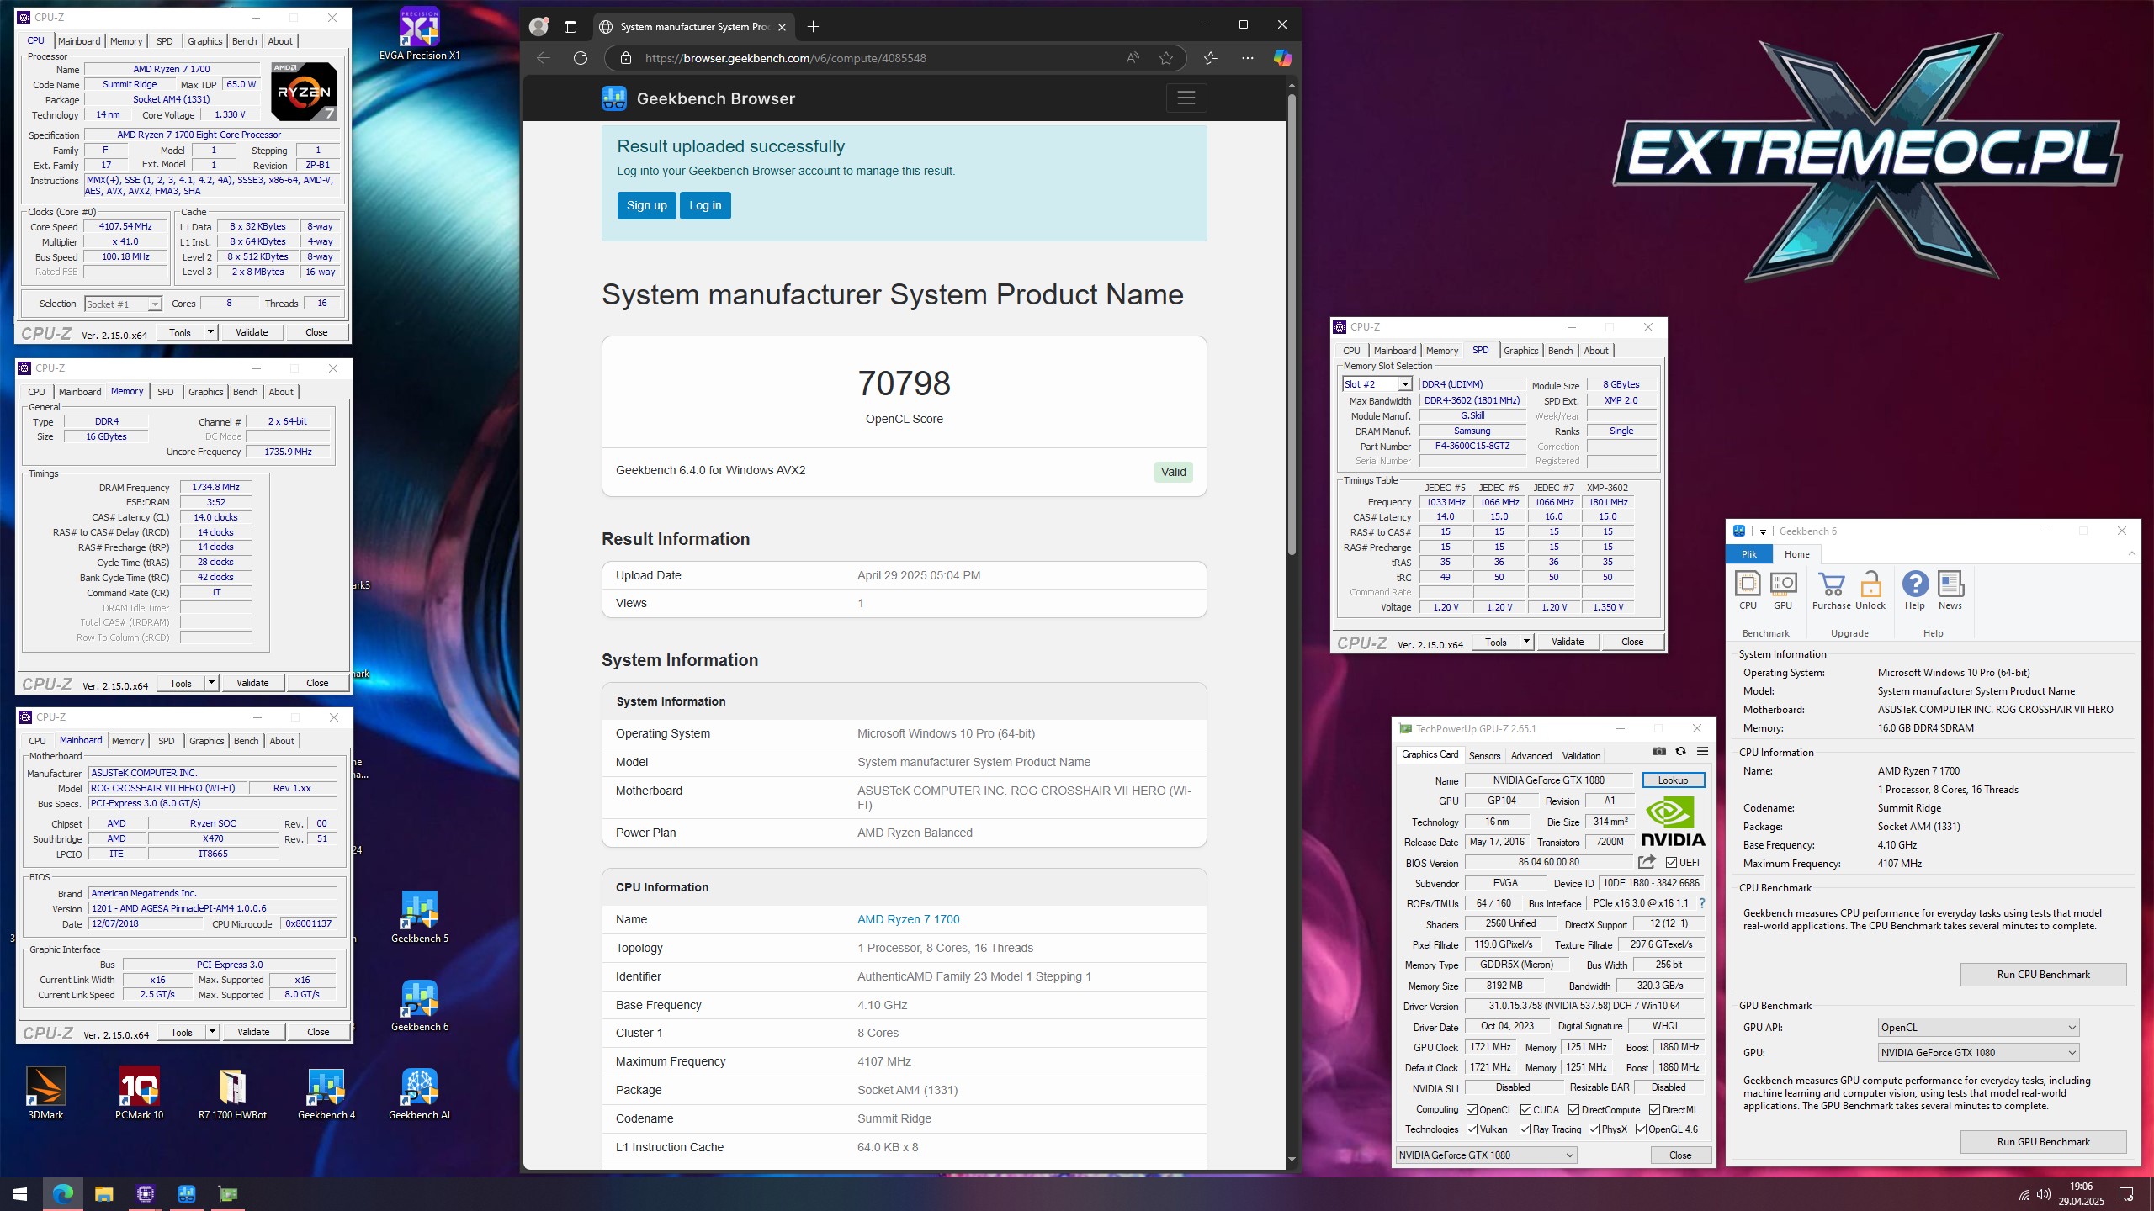This screenshot has height=1211, width=2154.
Task: Open EVGA Precision X1 desktop icon
Action: (x=419, y=35)
